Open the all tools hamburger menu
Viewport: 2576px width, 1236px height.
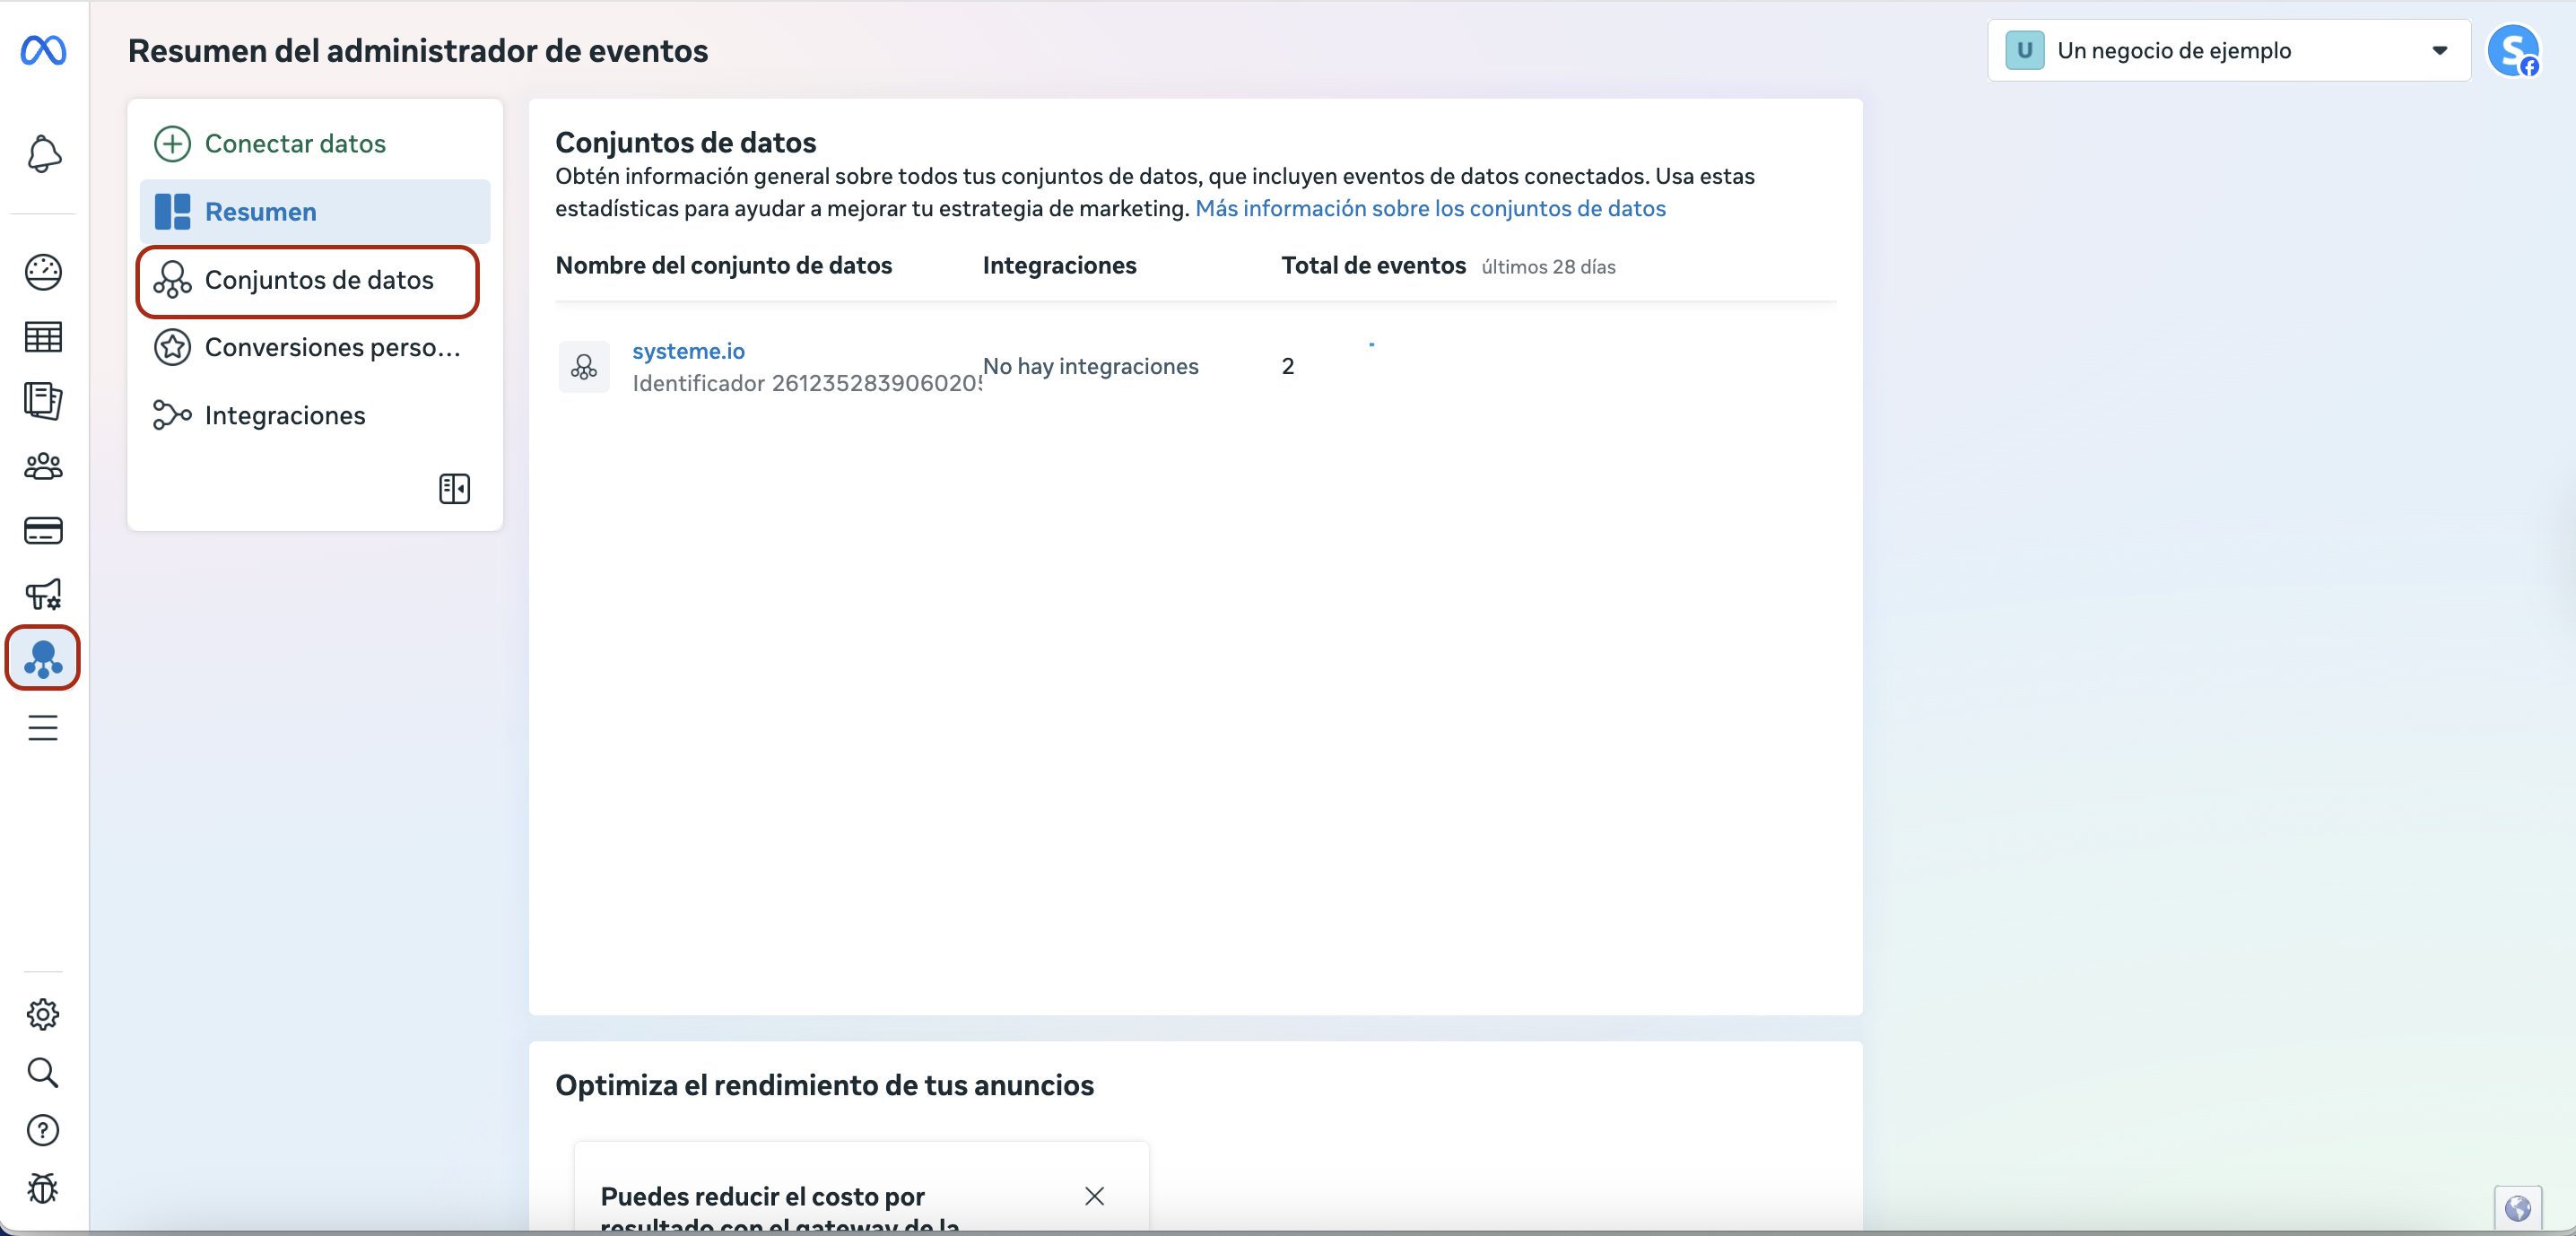point(43,728)
